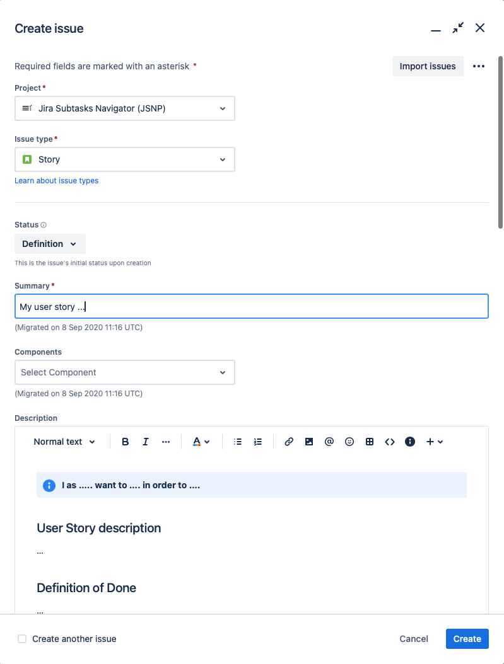Click the project icon in Project field
The height and width of the screenshot is (664, 504).
coord(27,108)
